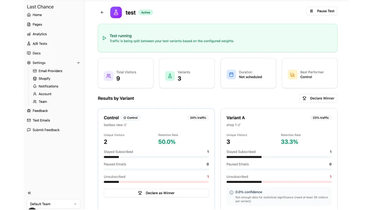Click the info icon beside 0.0% confidence

pos(231,192)
